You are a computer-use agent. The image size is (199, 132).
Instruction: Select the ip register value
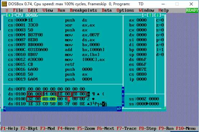tap(142, 79)
